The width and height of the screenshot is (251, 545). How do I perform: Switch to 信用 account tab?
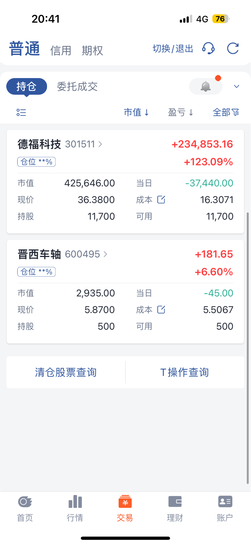pos(61,50)
